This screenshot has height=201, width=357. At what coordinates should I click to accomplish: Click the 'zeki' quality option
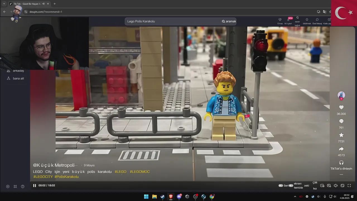click(307, 185)
